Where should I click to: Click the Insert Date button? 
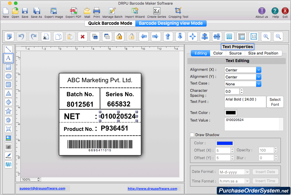coord(265,172)
